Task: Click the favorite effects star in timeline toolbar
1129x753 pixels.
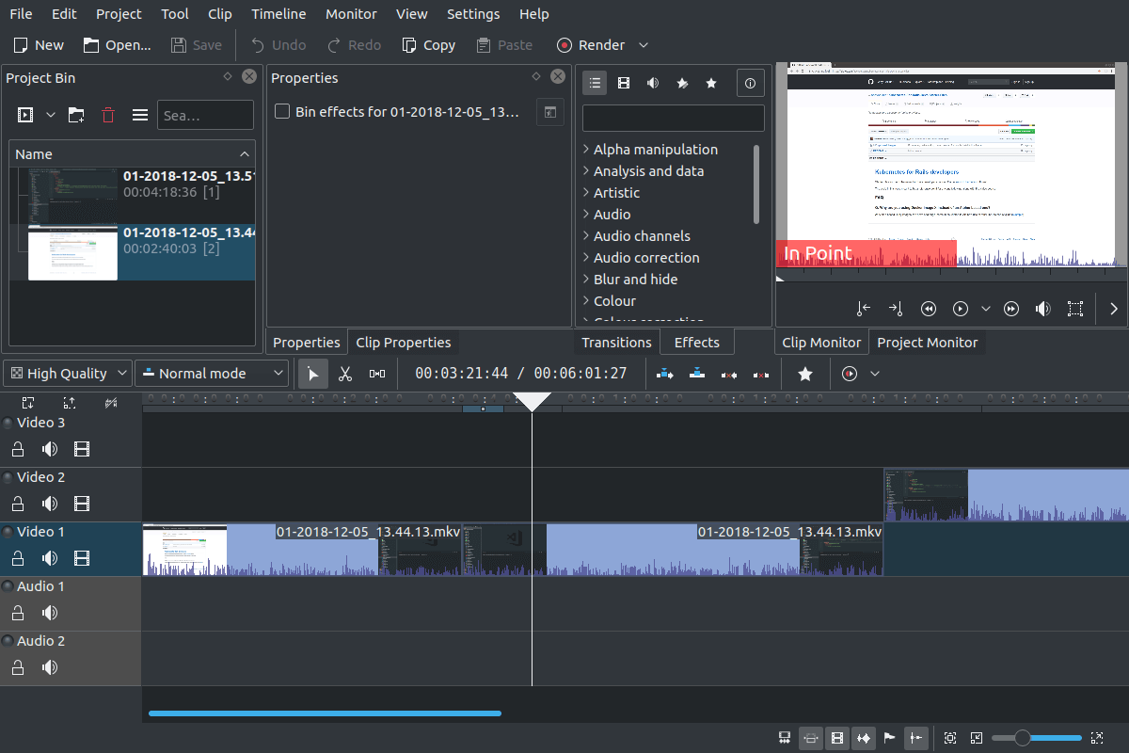Action: point(805,374)
